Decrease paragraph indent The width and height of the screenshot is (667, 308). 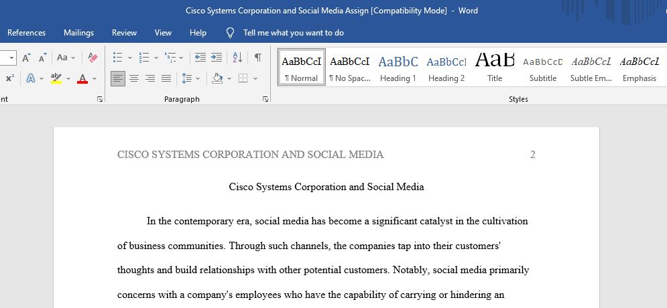200,58
